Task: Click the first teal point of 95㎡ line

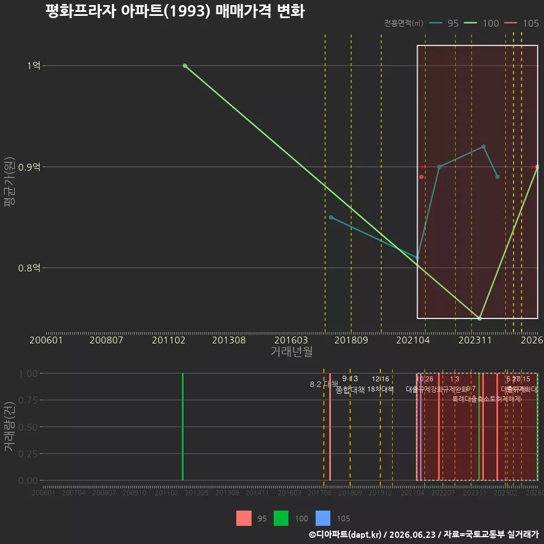Action: click(331, 218)
